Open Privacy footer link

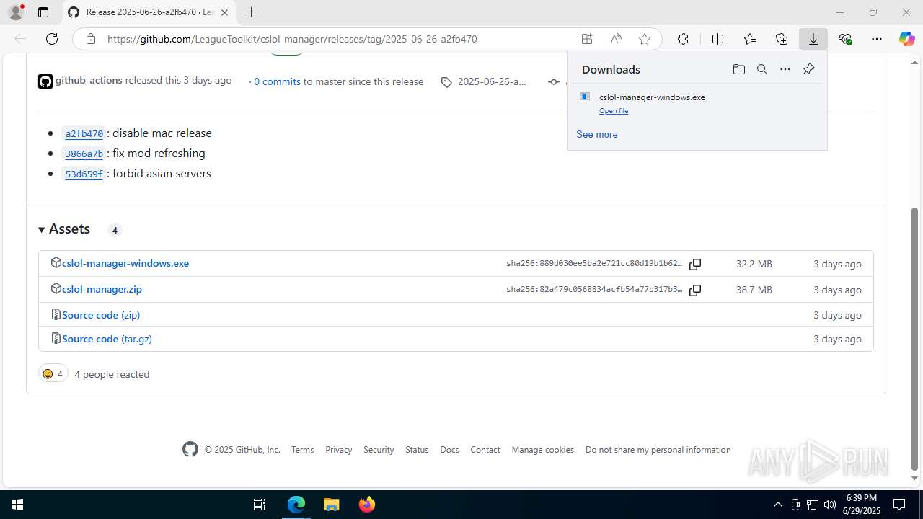pos(339,450)
